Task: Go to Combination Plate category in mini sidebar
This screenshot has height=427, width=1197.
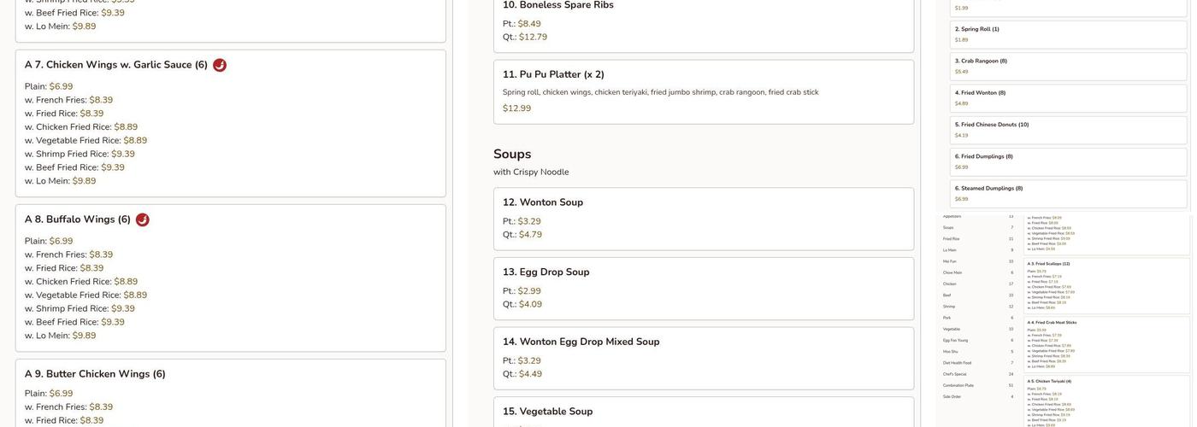Action: pos(958,385)
